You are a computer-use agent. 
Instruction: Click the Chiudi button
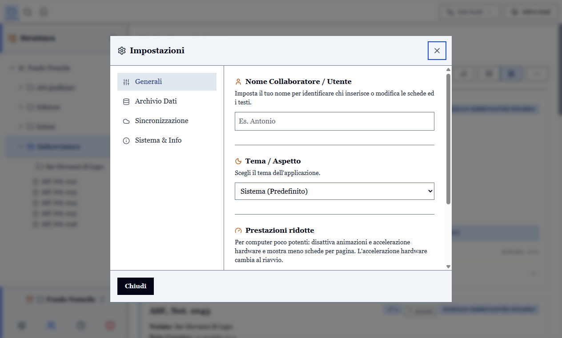click(136, 286)
